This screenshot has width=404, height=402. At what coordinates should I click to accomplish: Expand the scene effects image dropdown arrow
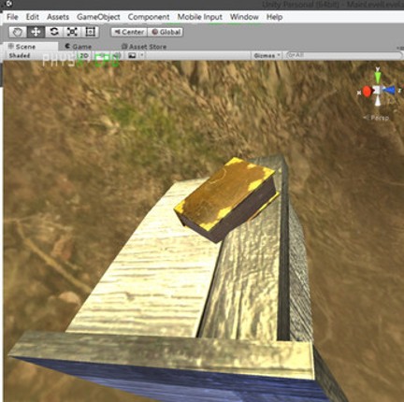tap(142, 55)
